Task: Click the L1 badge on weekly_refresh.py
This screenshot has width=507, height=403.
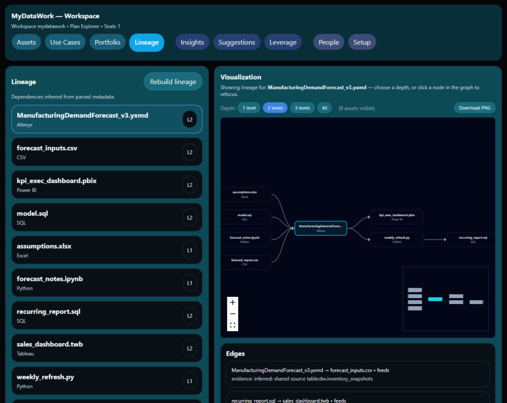Action: (190, 381)
